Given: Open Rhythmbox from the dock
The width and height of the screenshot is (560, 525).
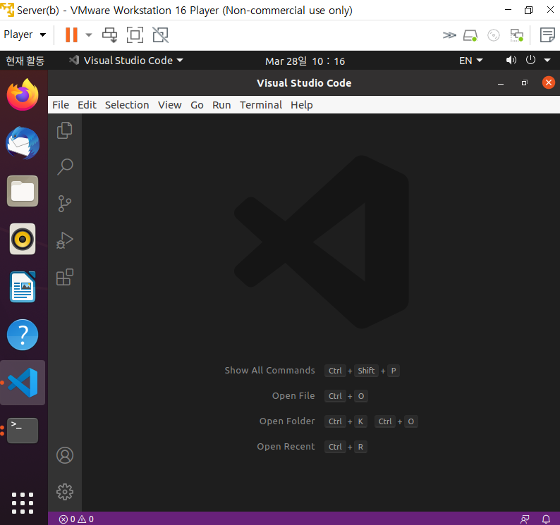Looking at the screenshot, I should point(23,239).
